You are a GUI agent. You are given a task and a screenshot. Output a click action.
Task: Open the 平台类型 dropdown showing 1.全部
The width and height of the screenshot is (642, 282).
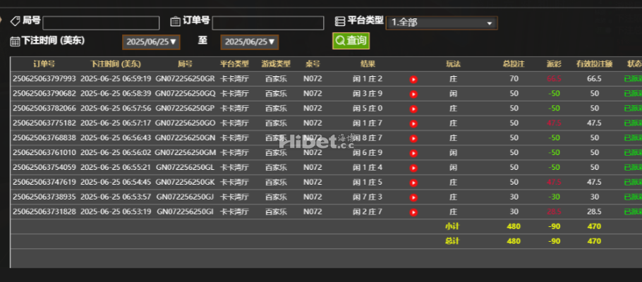(x=442, y=23)
